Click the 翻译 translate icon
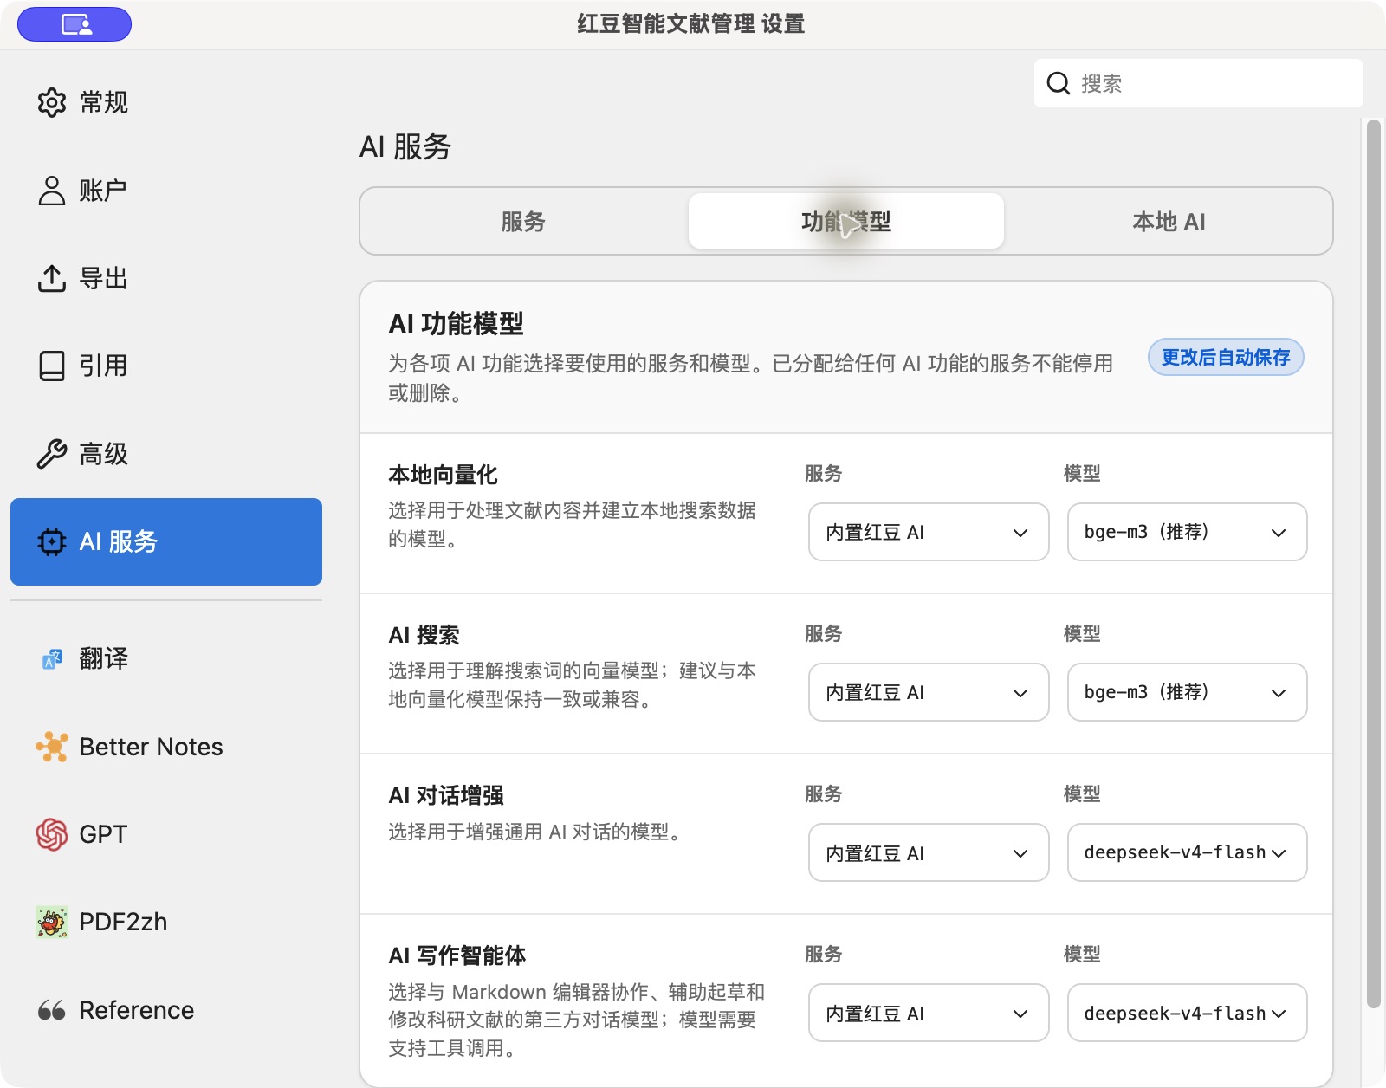The width and height of the screenshot is (1386, 1088). (x=52, y=659)
